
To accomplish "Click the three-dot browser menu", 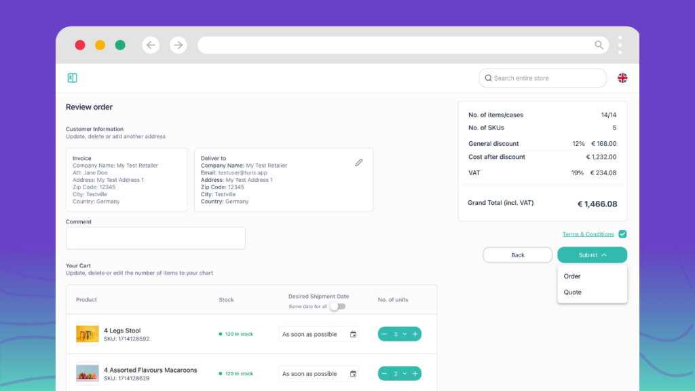I will (619, 45).
